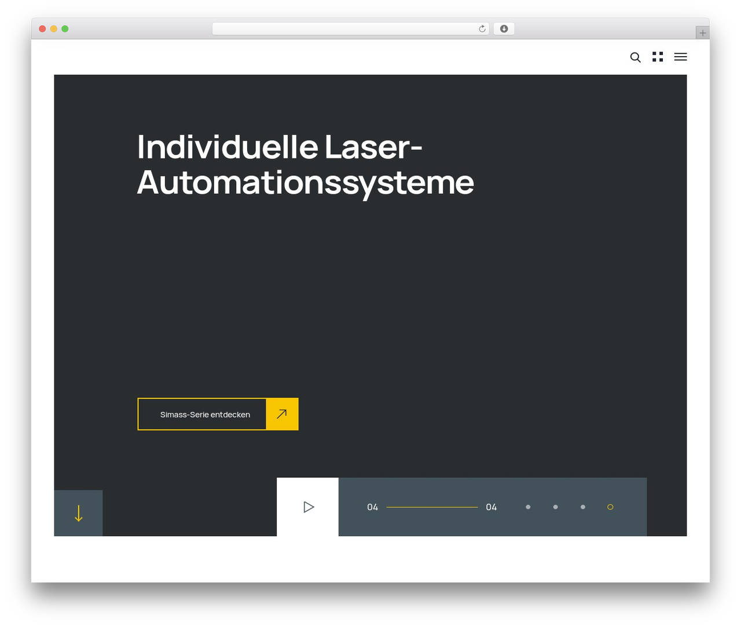Screen dimensions: 741x627
Task: Go to the third slide dot
Action: click(583, 507)
